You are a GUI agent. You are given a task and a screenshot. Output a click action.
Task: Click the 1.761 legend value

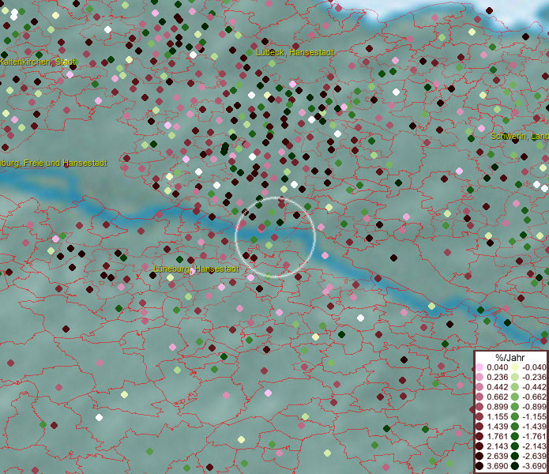point(497,436)
